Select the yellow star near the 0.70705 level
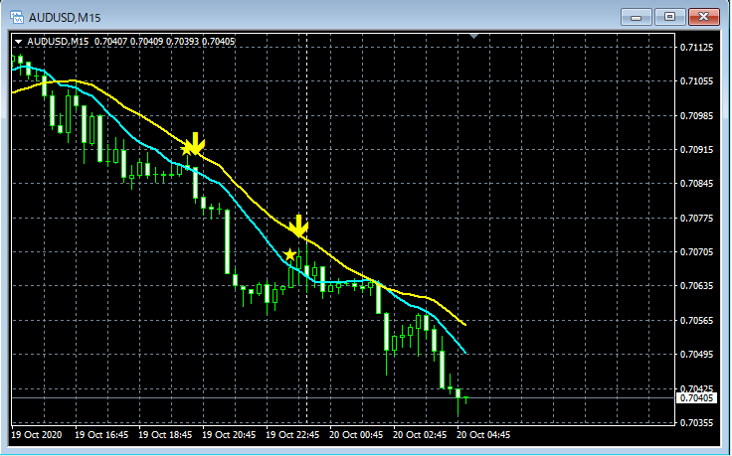732x456 pixels. coord(289,254)
